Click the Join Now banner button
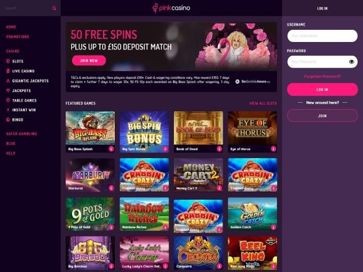The width and height of the screenshot is (363, 272). pos(89,61)
